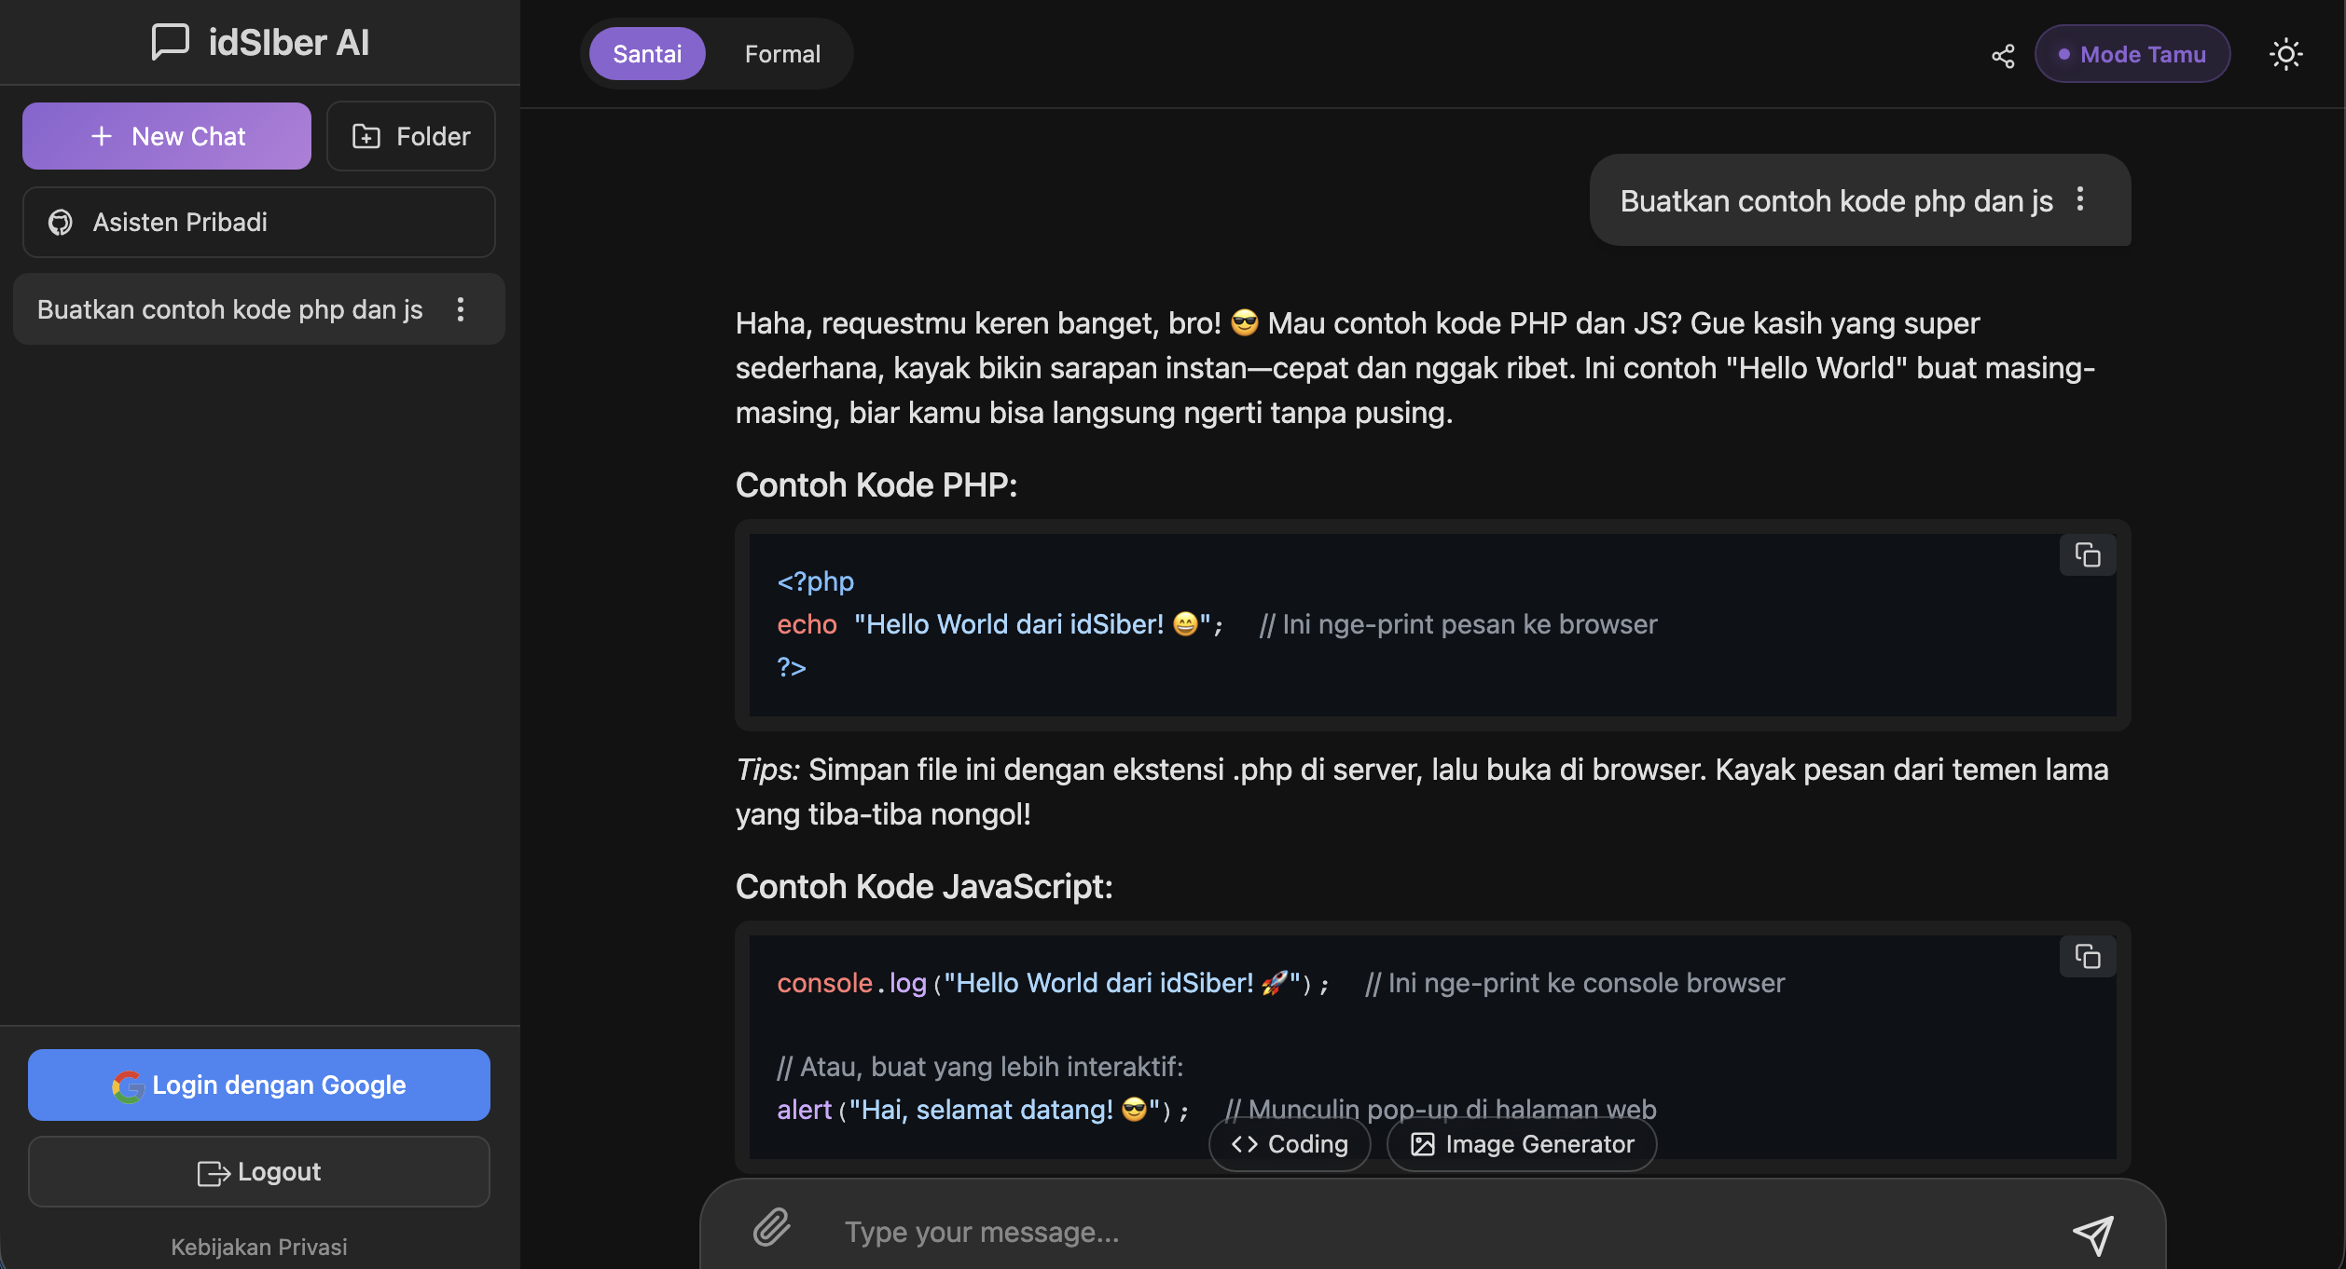
Task: Start a New Chat
Action: (167, 136)
